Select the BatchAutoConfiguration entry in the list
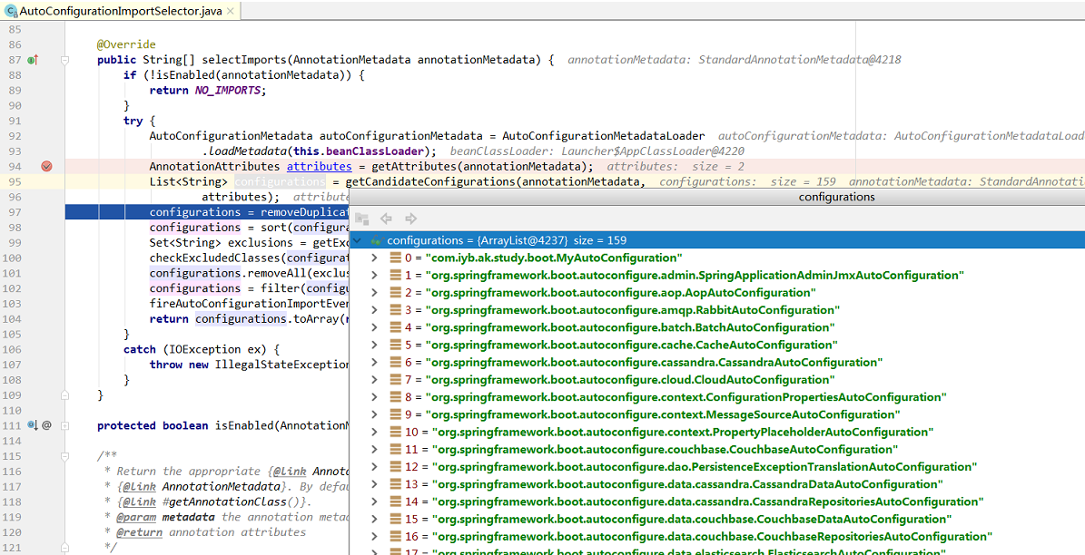This screenshot has width=1085, height=555. click(630, 327)
